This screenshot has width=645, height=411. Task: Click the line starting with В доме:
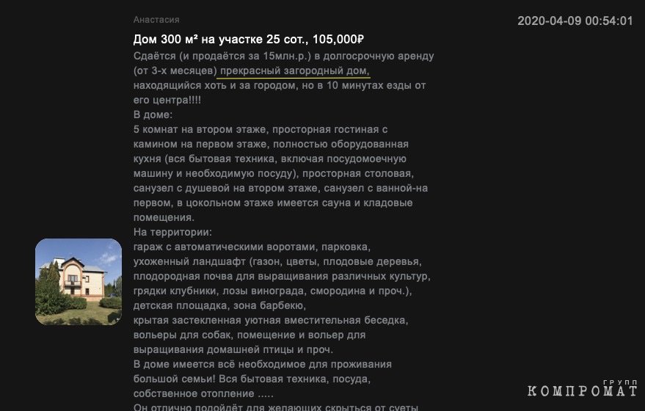pos(153,114)
